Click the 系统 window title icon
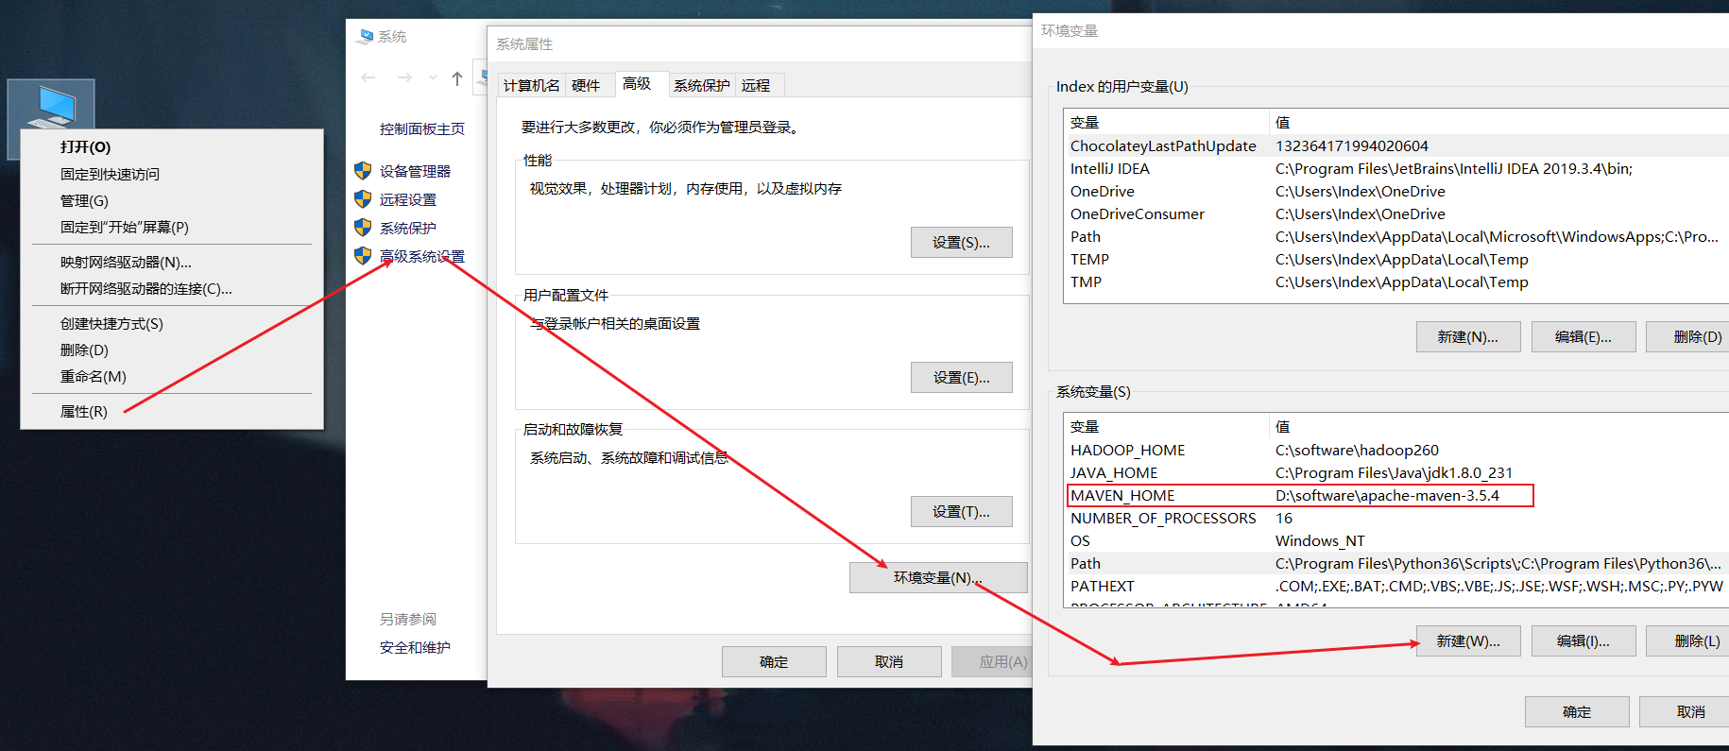 click(365, 36)
